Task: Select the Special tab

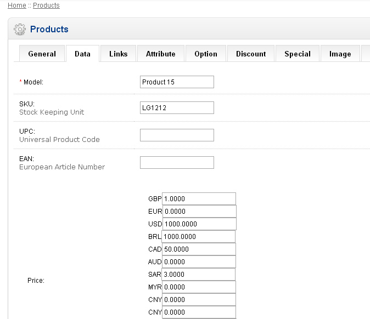Action: (x=298, y=54)
